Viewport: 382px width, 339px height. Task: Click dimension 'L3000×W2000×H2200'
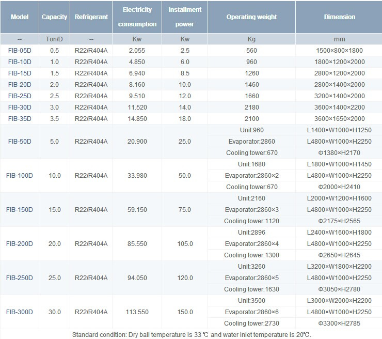[339, 300]
